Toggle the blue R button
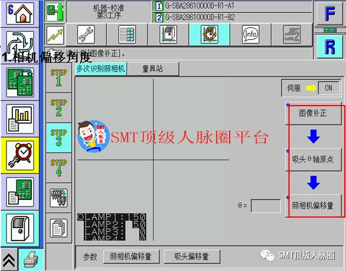This screenshot has width=346, height=271. coord(330,47)
